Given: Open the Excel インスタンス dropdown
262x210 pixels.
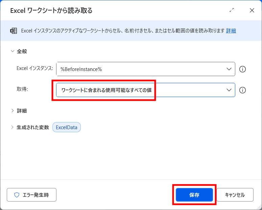Looking at the screenshot, I should [146, 69].
